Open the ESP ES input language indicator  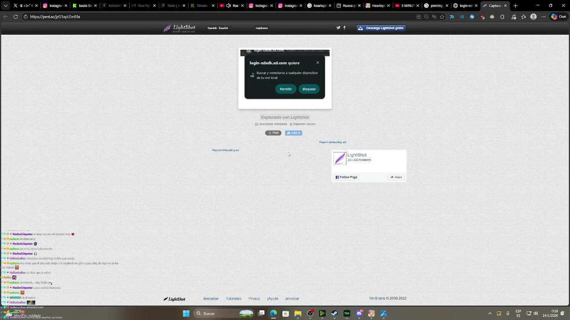pos(518,313)
